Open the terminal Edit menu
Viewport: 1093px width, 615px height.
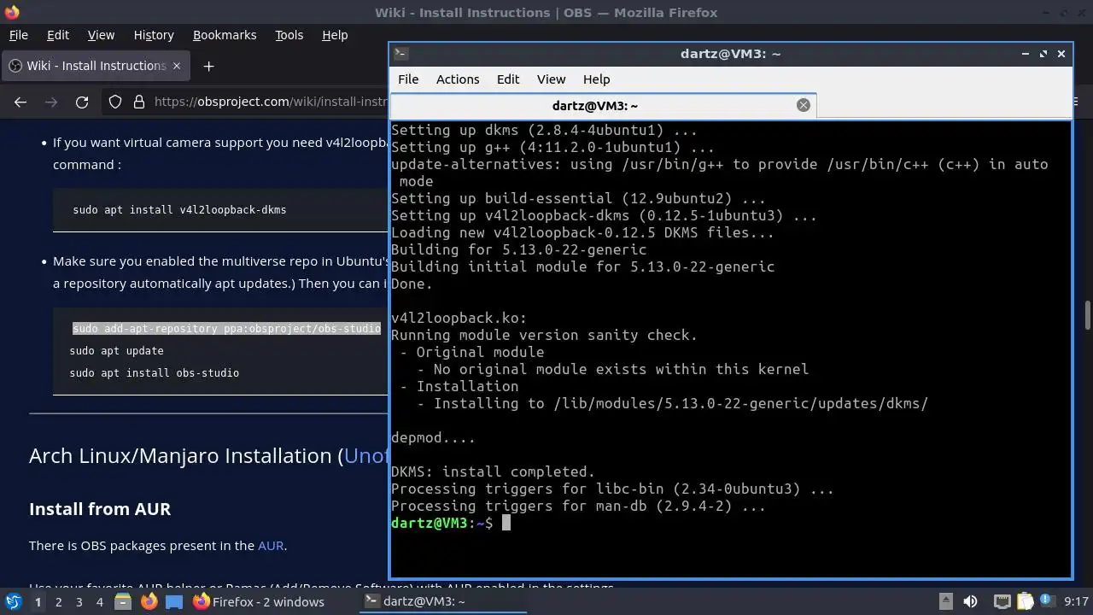click(508, 79)
